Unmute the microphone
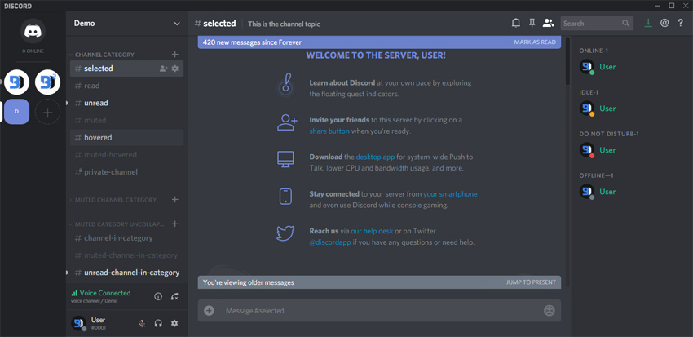Viewport: 693px width, 337px height. pos(142,324)
